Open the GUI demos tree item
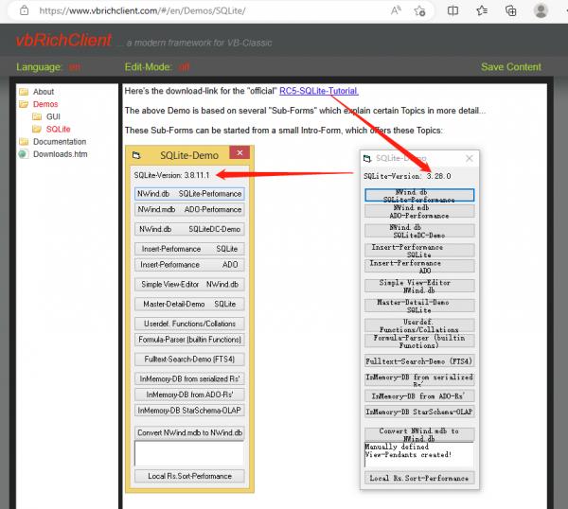This screenshot has height=509, width=568. (x=53, y=116)
